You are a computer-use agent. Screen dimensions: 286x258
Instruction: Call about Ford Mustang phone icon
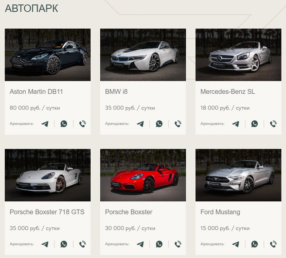(273, 244)
